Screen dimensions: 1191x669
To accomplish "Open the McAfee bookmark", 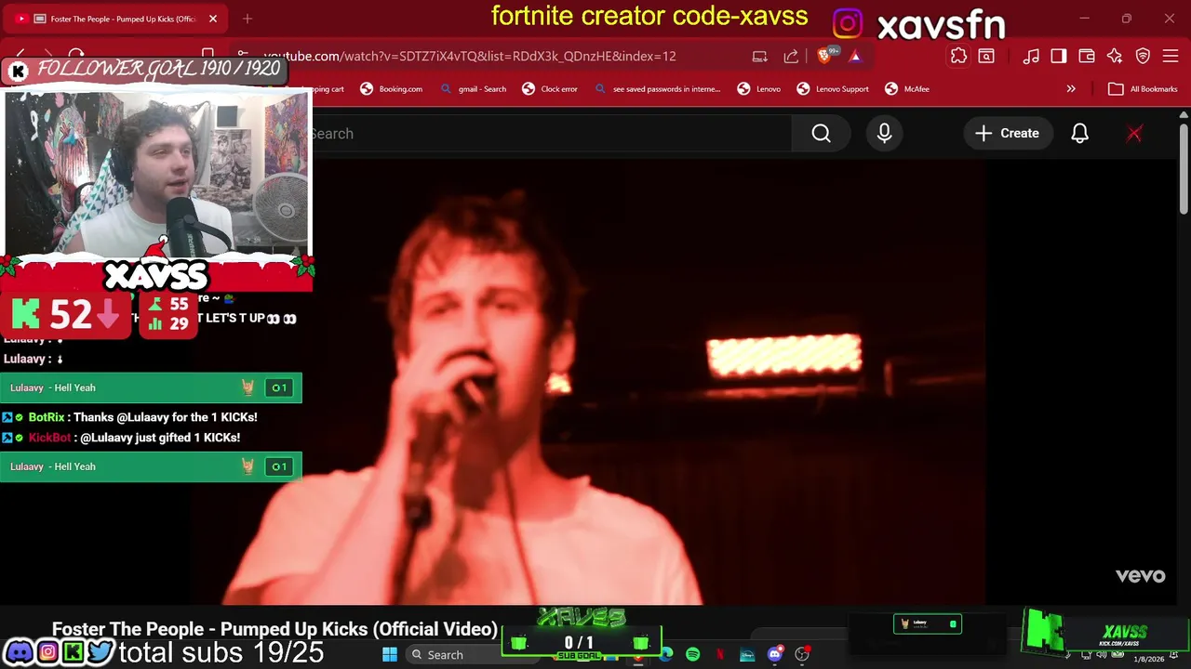I will [907, 89].
